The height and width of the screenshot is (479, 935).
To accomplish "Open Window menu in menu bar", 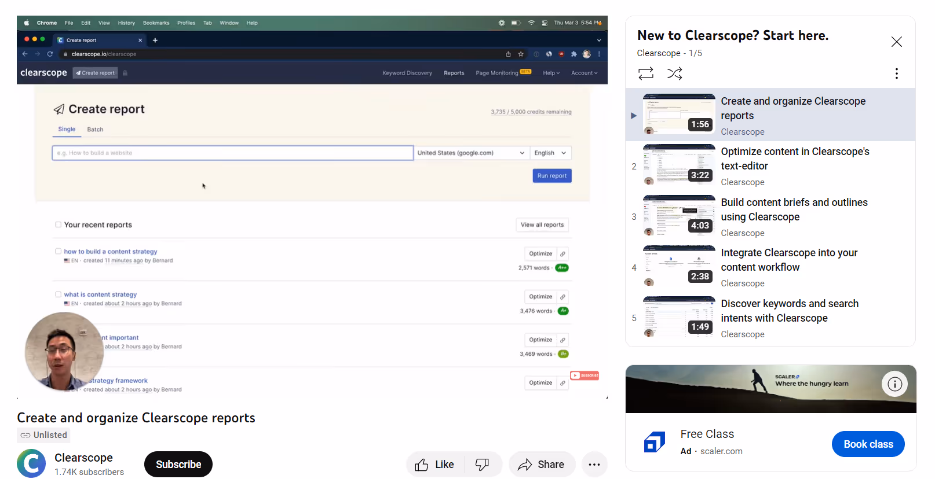I will (229, 23).
